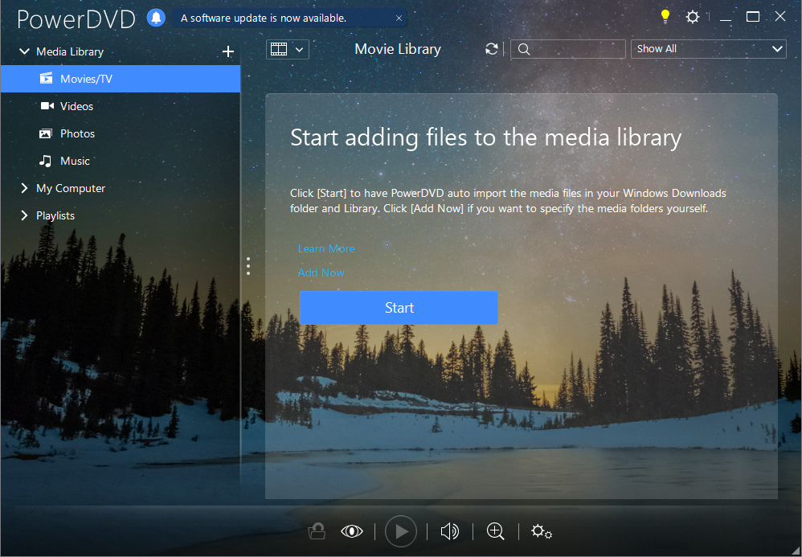Expand the Playlists section

pyautogui.click(x=24, y=215)
